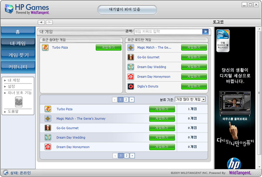Click WildTangent logo in status bar

click(240, 173)
